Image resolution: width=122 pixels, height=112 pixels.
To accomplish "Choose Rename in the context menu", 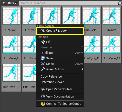I will [x=60, y=47].
